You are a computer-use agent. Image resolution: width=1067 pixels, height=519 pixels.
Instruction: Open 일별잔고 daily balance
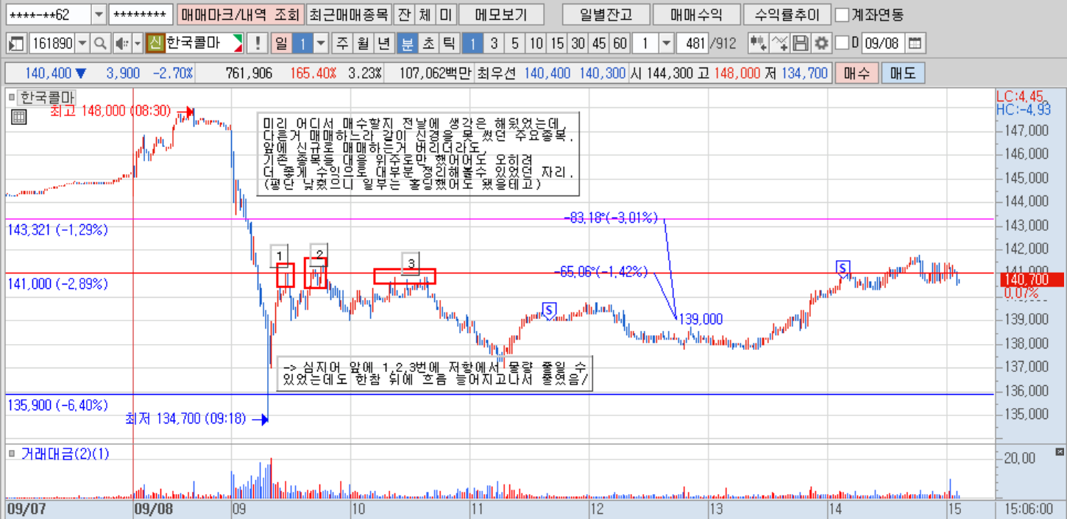click(x=605, y=14)
